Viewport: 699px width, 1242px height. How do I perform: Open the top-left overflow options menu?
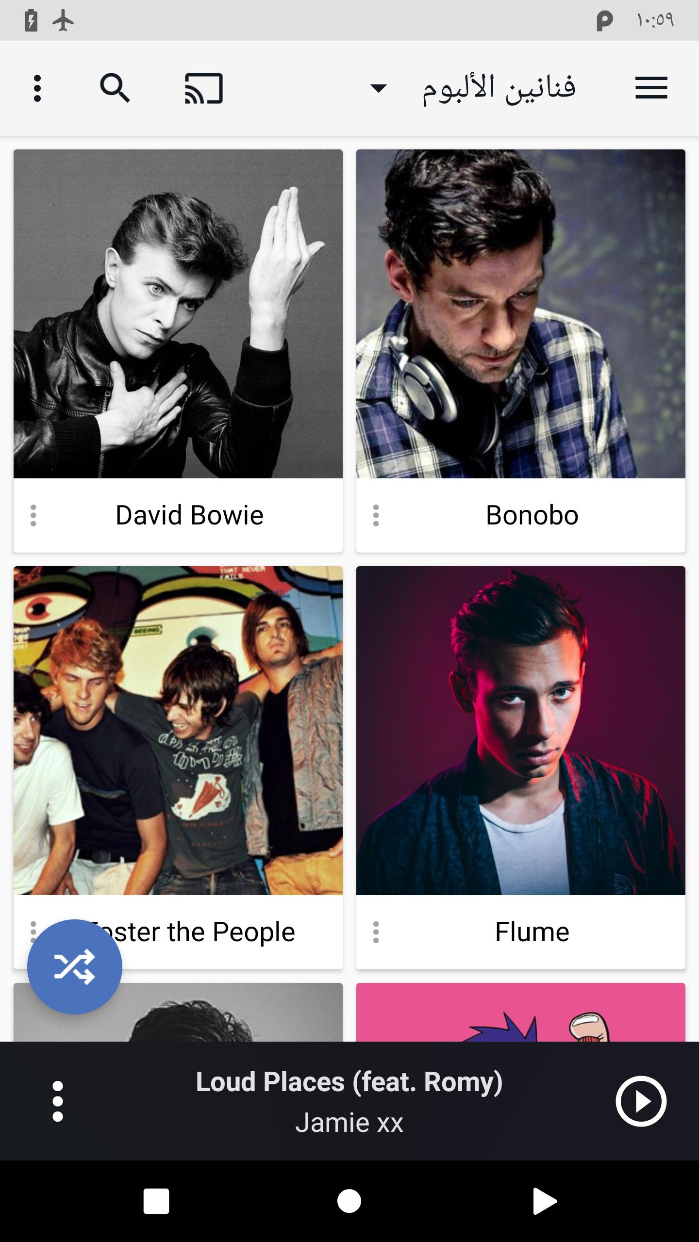[x=37, y=88]
